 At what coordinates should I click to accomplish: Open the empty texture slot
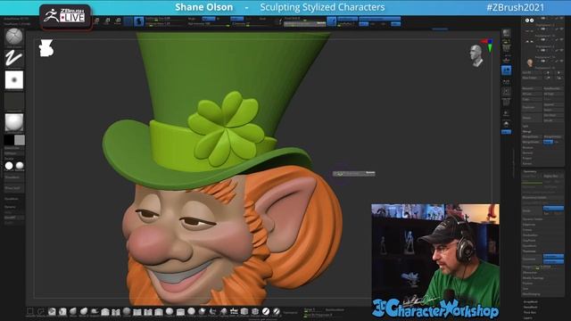point(14,101)
